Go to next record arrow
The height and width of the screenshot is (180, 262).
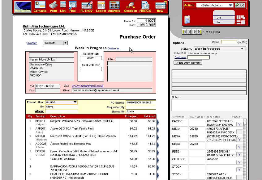194,32
